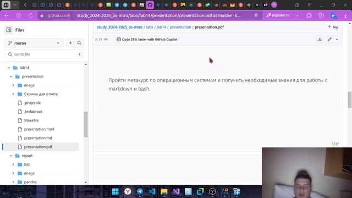Collapse the report folder
This screenshot has height=198, width=352.
click(x=11, y=156)
